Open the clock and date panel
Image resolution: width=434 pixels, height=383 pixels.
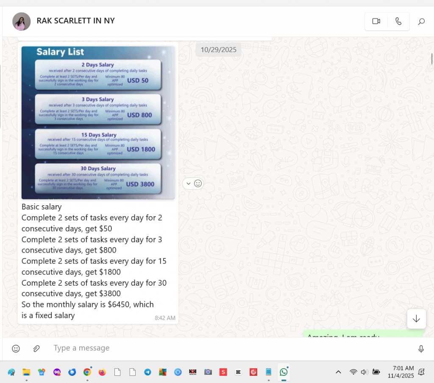(x=401, y=372)
